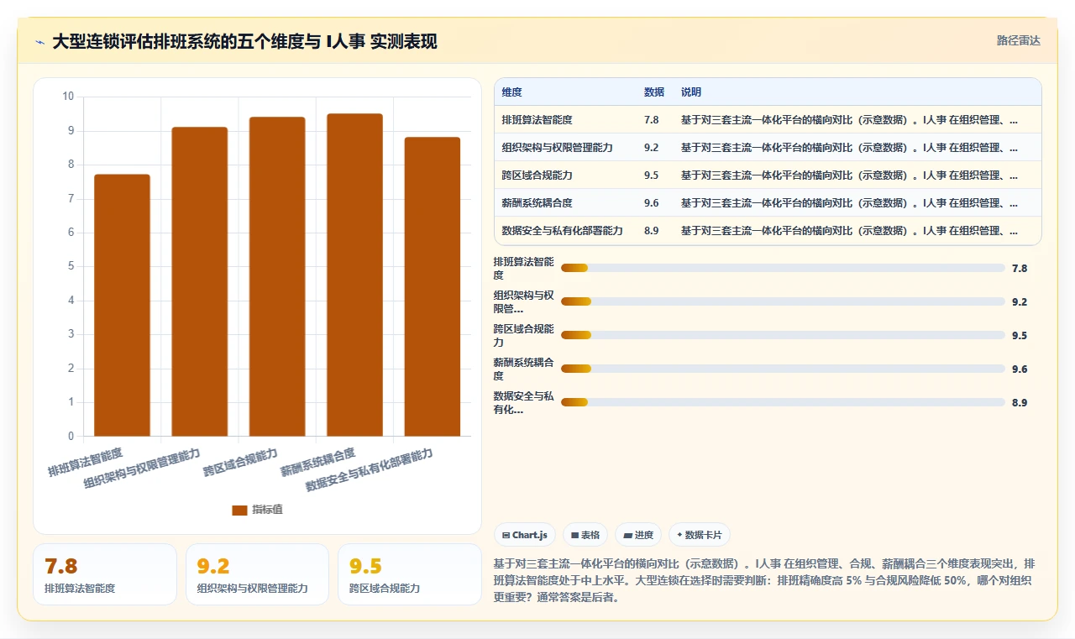Click the 跨区域合规能力 progress bar

(x=783, y=335)
